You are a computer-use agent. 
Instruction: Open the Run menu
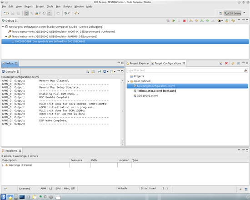point(58,6)
